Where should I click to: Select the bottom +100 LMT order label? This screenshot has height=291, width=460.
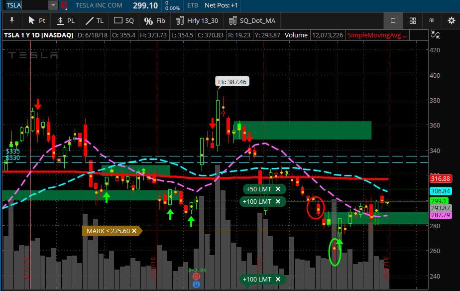click(x=257, y=279)
